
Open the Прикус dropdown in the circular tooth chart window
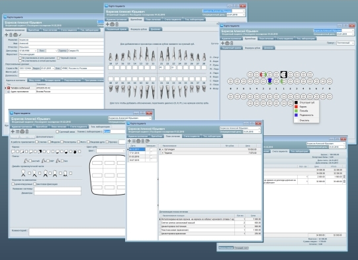[x=353, y=43]
